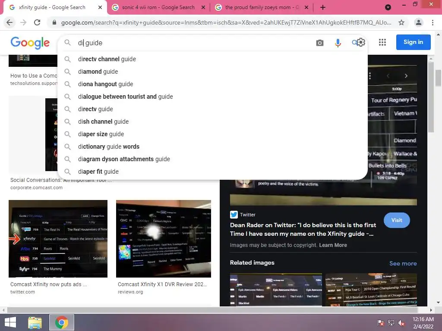
Task: Open the PGA Tour related image
Action: click(371, 290)
